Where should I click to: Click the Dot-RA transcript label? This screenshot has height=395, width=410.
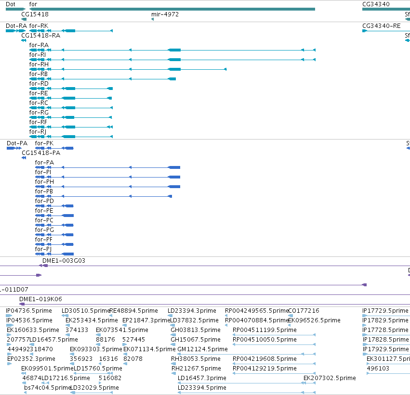(x=16, y=26)
